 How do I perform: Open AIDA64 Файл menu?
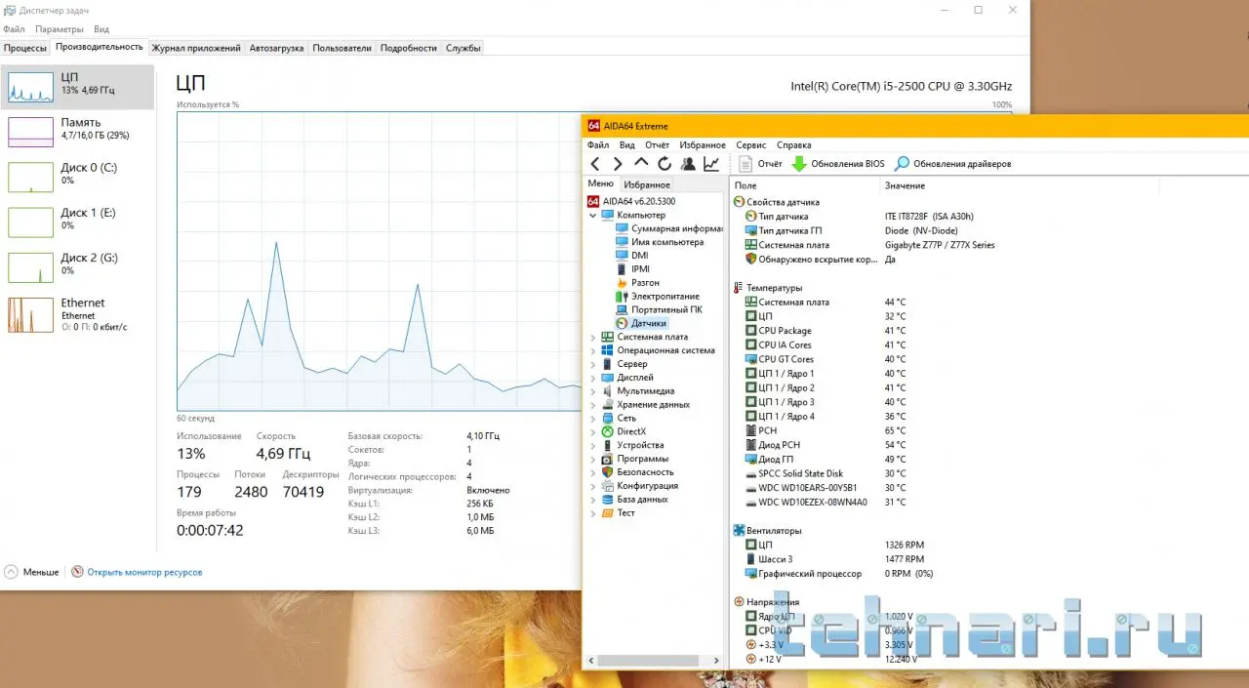(598, 145)
